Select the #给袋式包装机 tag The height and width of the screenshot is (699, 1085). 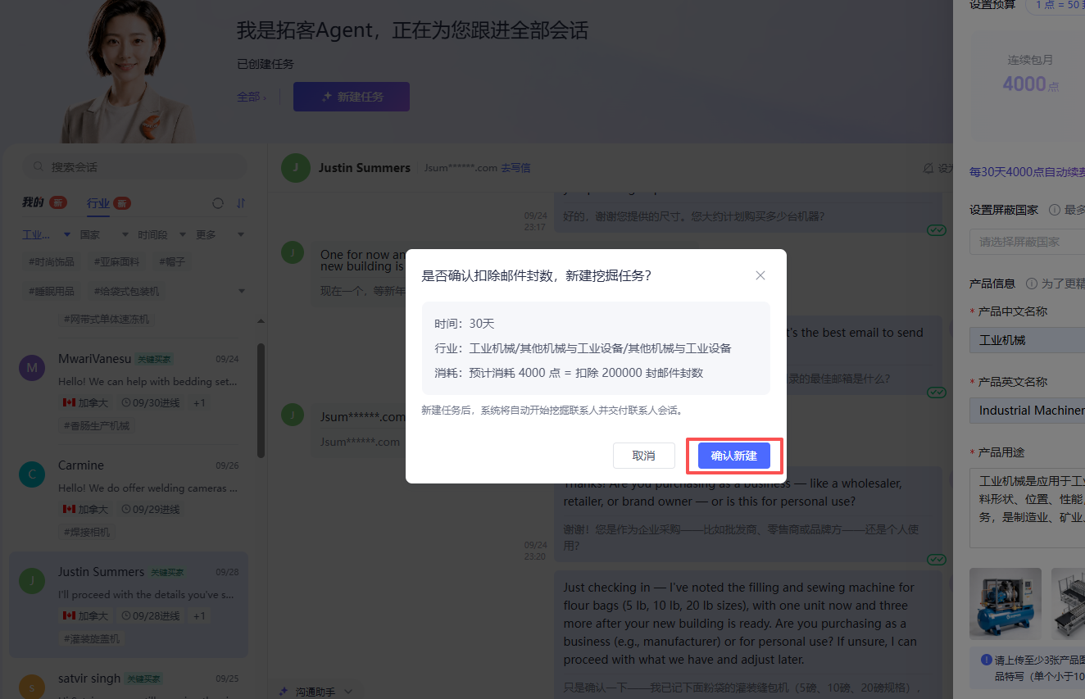coord(127,291)
